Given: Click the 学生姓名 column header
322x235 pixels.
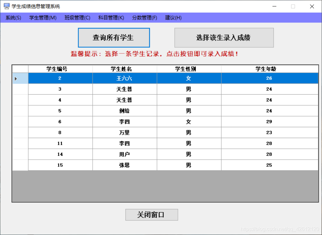Looking at the screenshot, I should click(125, 69).
